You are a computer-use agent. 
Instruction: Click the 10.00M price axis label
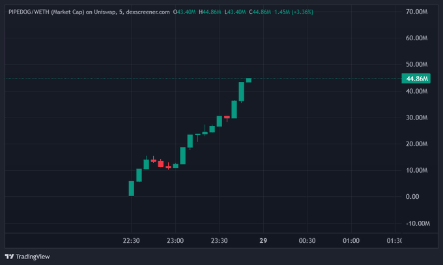pos(416,170)
